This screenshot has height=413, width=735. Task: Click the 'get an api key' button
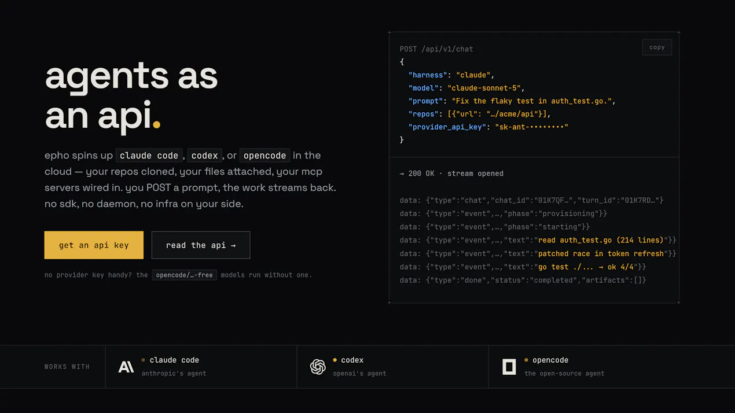pos(94,245)
